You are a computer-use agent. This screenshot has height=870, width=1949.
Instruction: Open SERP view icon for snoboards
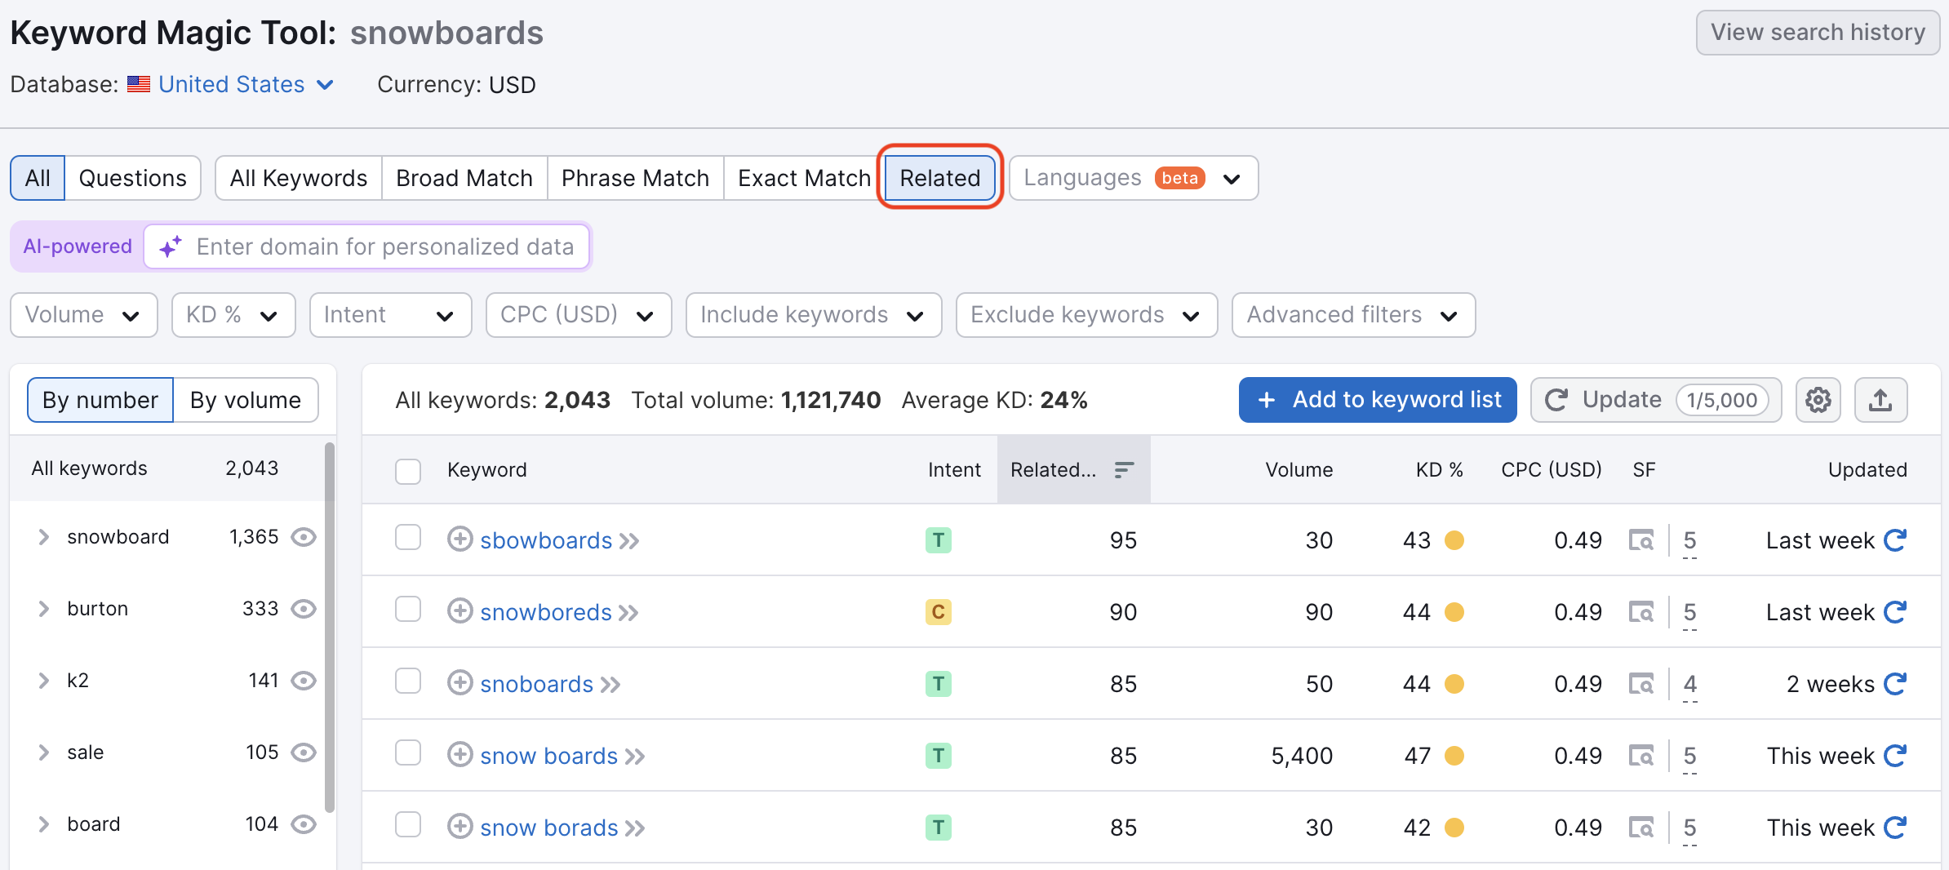1640,684
